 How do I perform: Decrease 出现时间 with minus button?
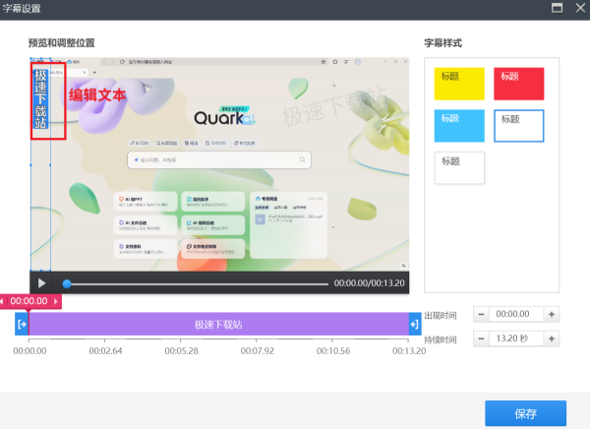[481, 314]
